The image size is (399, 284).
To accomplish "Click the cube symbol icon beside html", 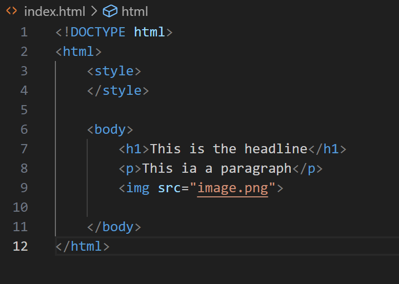I will [x=110, y=11].
